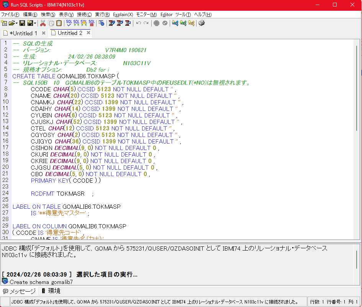
Task: Open the 検索(S) menu
Action: (x=48, y=15)
